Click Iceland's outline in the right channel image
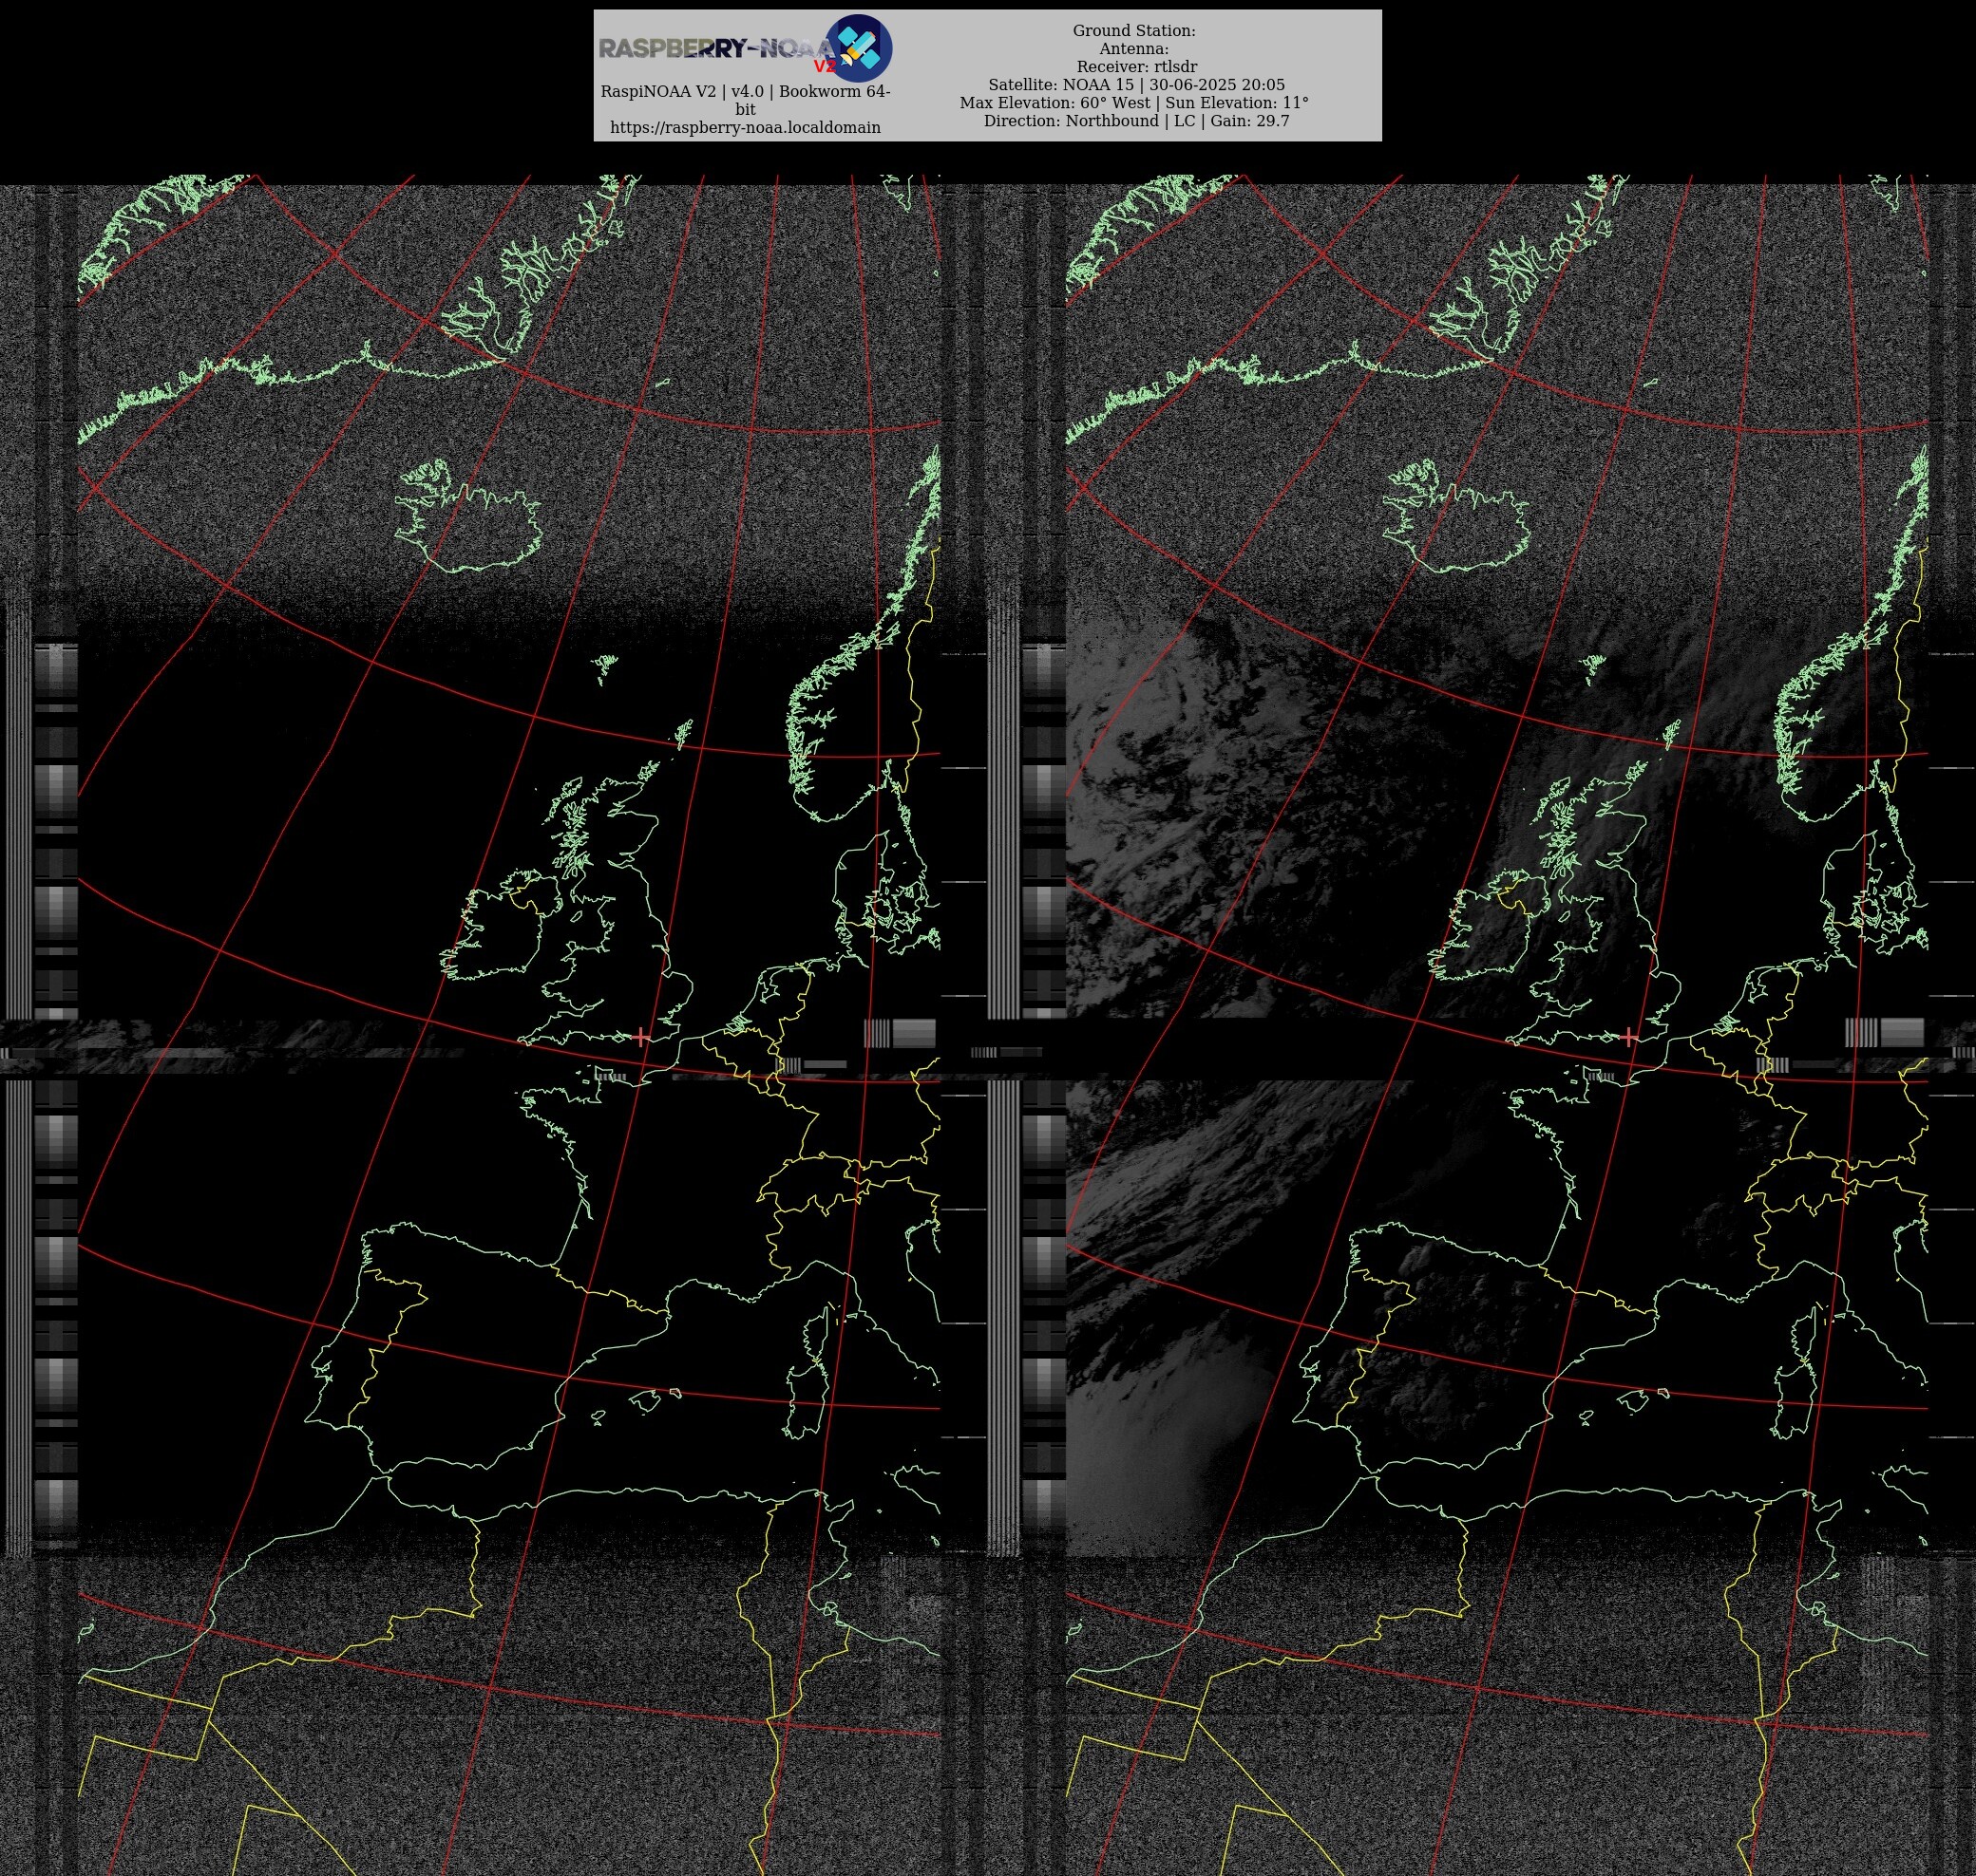 pyautogui.click(x=1456, y=516)
